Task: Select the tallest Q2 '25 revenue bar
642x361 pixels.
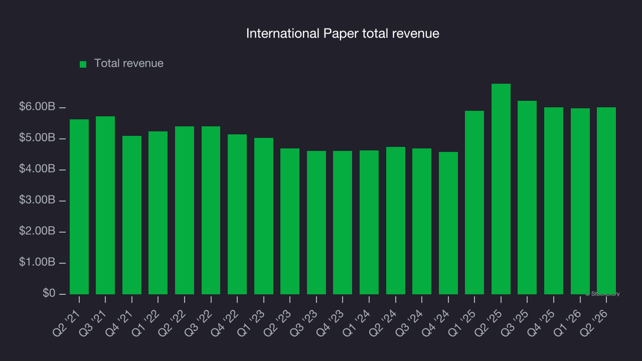Action: (501, 189)
